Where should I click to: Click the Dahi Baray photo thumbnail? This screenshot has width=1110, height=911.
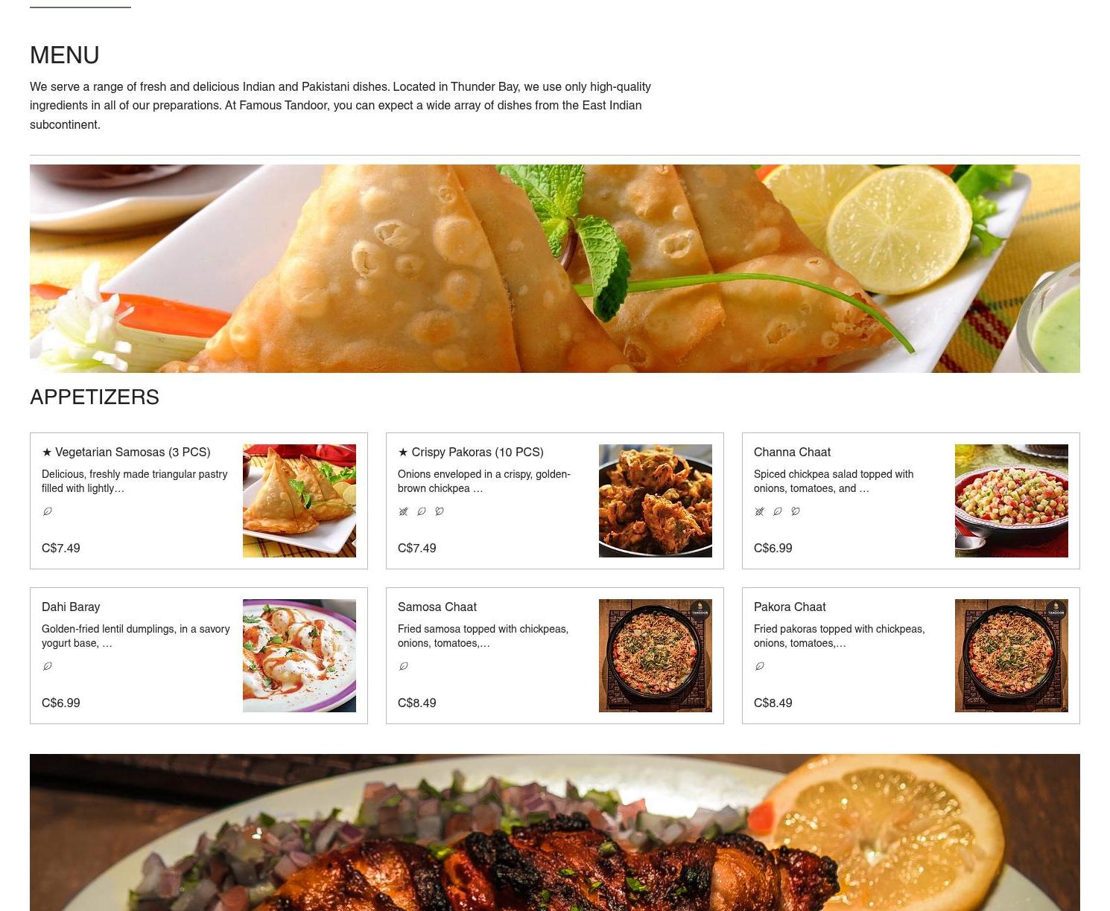pyautogui.click(x=299, y=656)
